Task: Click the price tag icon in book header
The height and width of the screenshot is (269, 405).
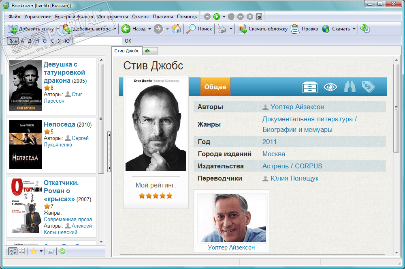Action: coord(368,86)
